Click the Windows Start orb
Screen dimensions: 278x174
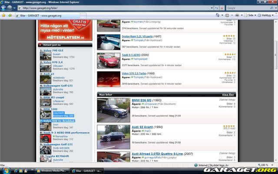(5, 171)
